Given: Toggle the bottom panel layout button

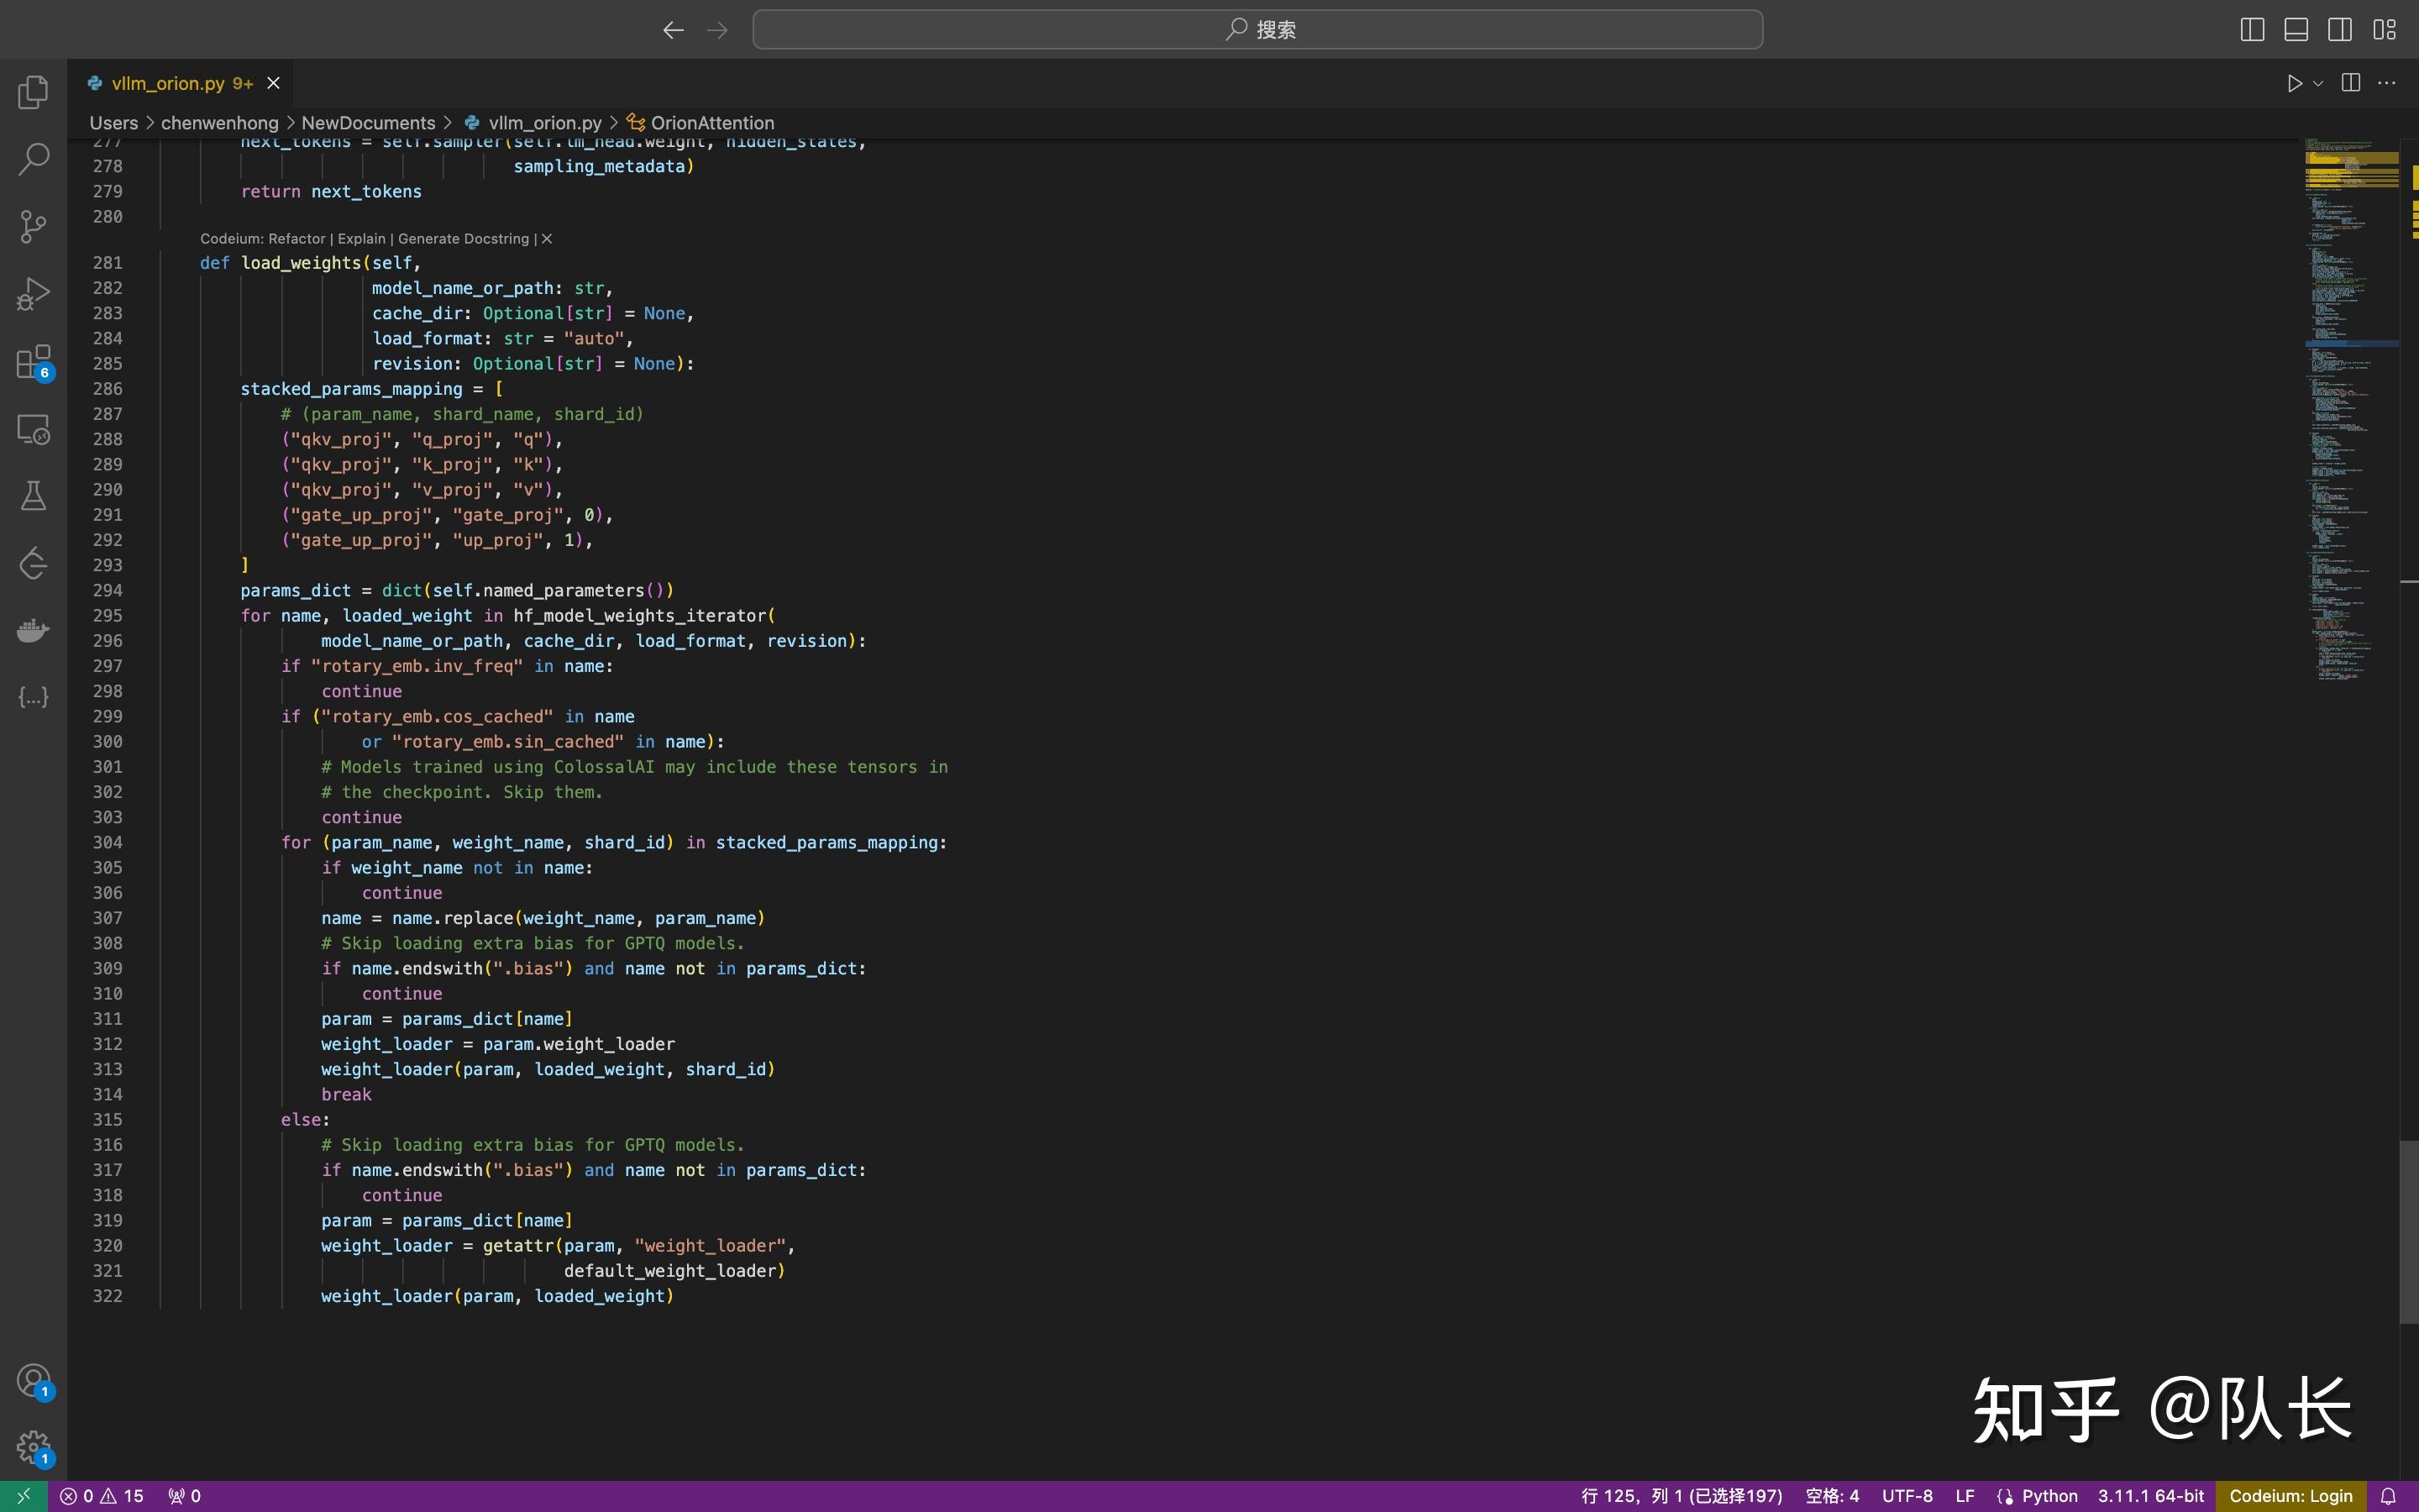Looking at the screenshot, I should pos(2296,29).
